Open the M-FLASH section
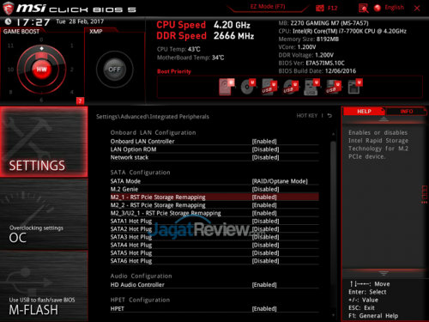This screenshot has height=322, width=429. pos(44,286)
